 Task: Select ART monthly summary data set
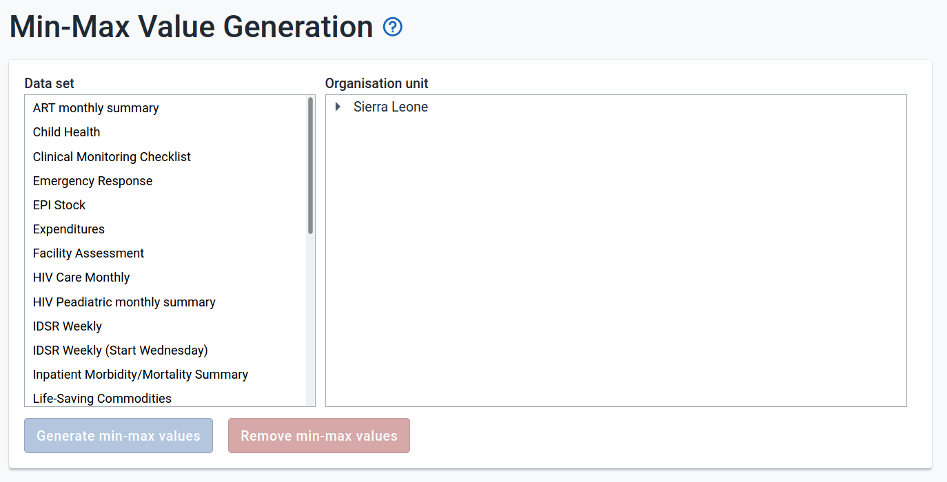(96, 108)
